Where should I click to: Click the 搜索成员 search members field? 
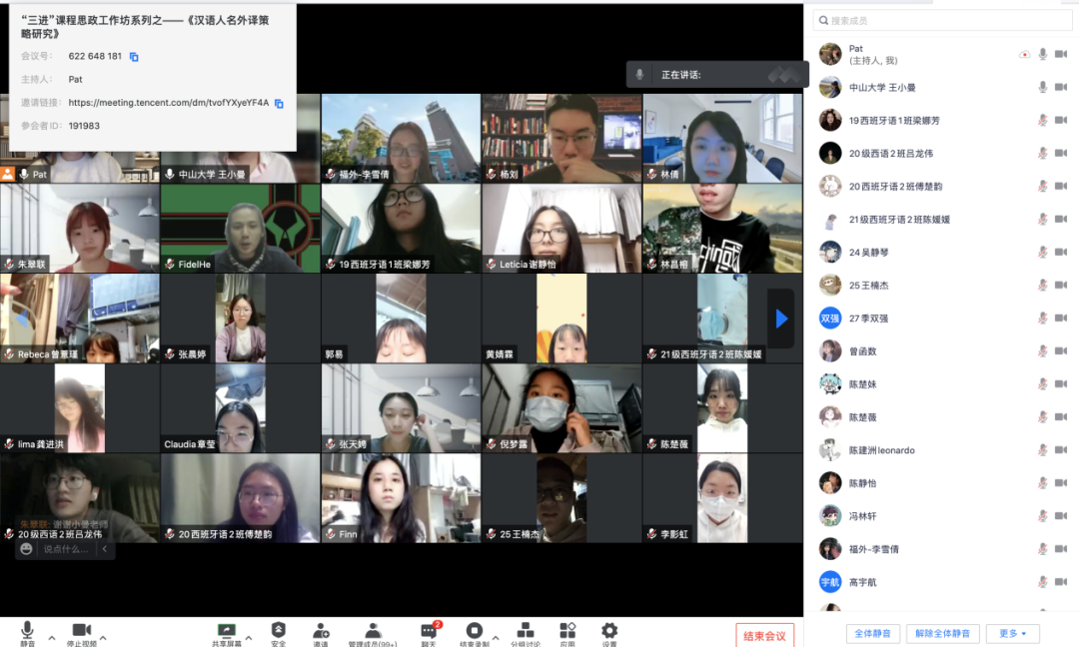pyautogui.click(x=939, y=20)
